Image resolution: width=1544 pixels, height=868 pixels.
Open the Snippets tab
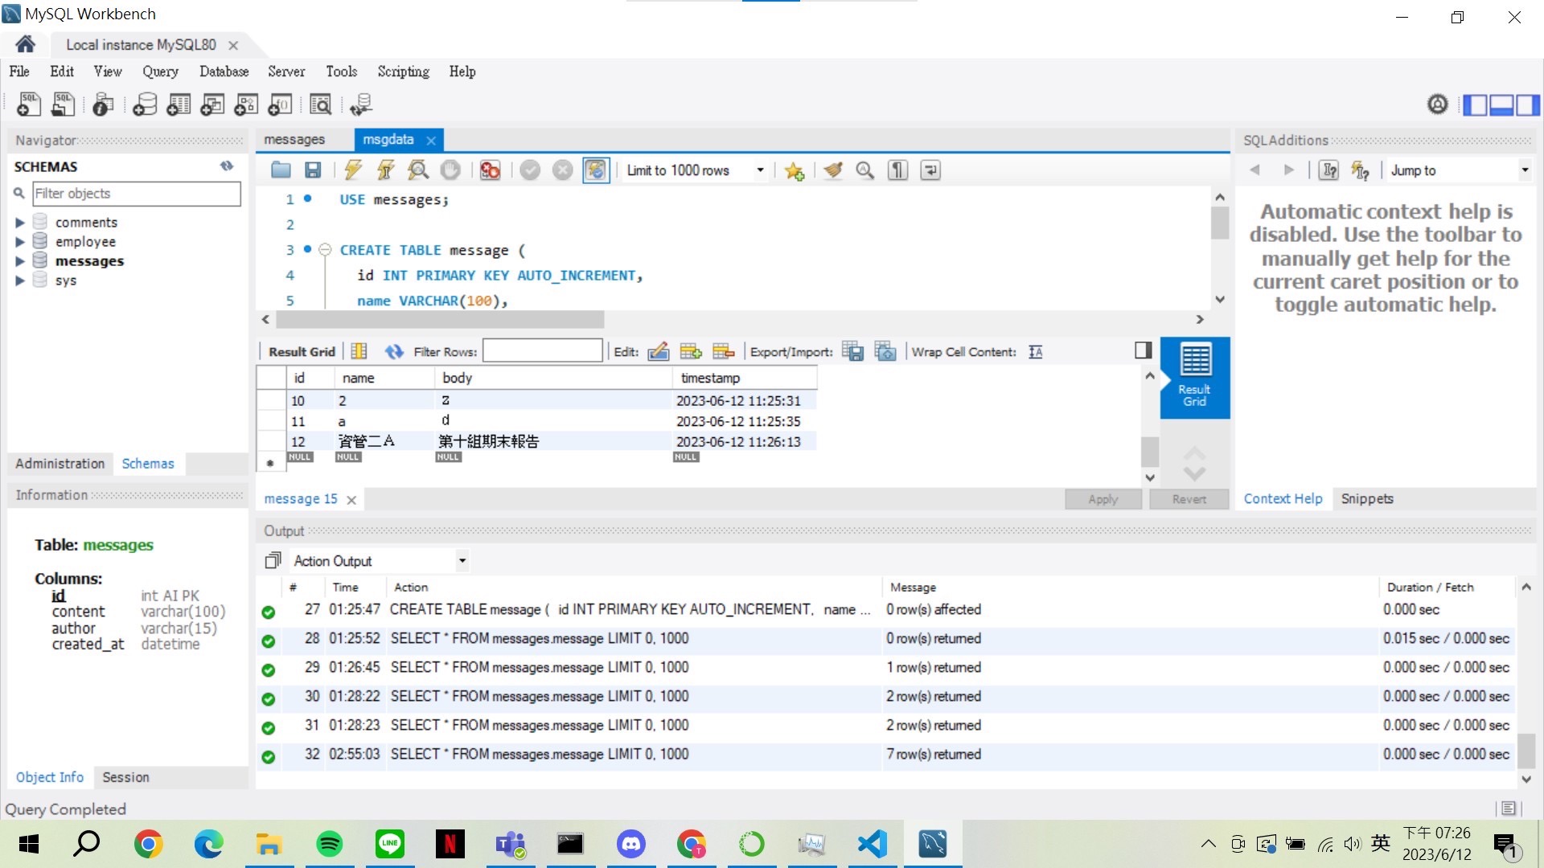1366,498
